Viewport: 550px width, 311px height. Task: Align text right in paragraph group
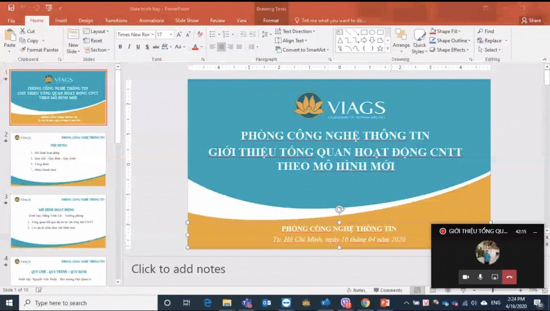231,47
